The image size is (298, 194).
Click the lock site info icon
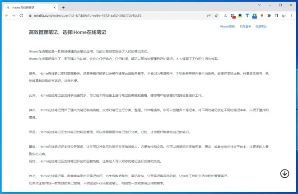[31, 15]
